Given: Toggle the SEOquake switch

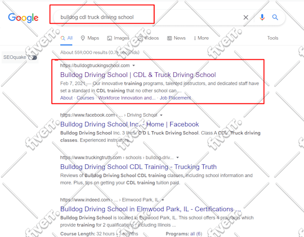Looking at the screenshot, I should pos(33,57).
